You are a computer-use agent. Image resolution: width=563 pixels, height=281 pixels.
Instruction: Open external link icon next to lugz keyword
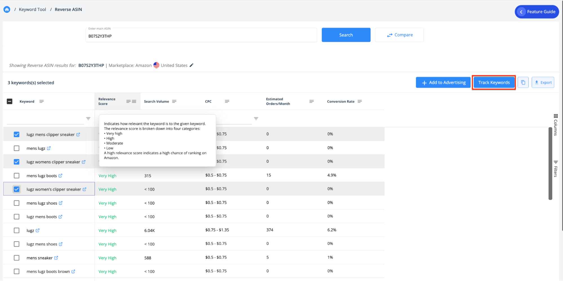click(37, 230)
